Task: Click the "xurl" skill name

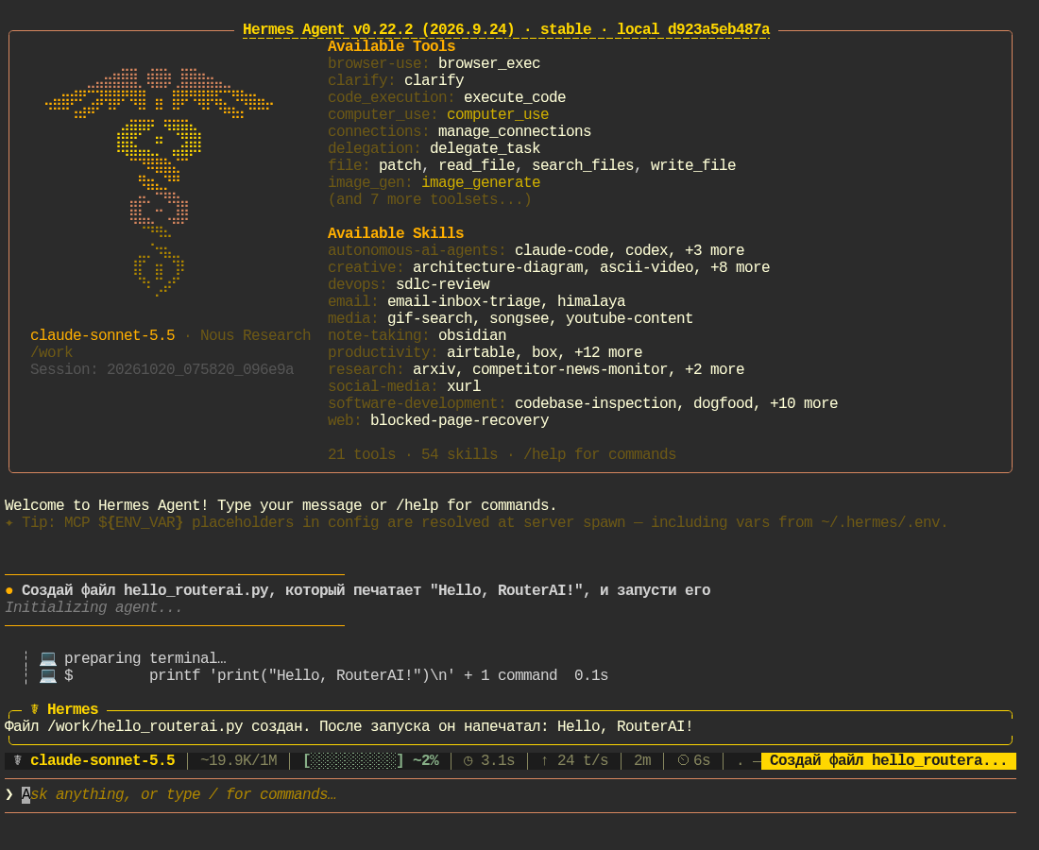Action: point(464,386)
